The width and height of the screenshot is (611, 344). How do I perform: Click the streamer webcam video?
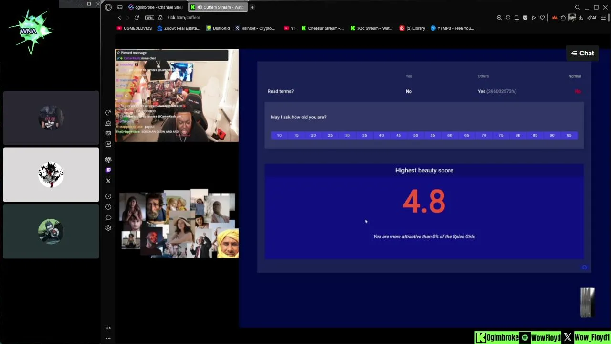pos(177,96)
